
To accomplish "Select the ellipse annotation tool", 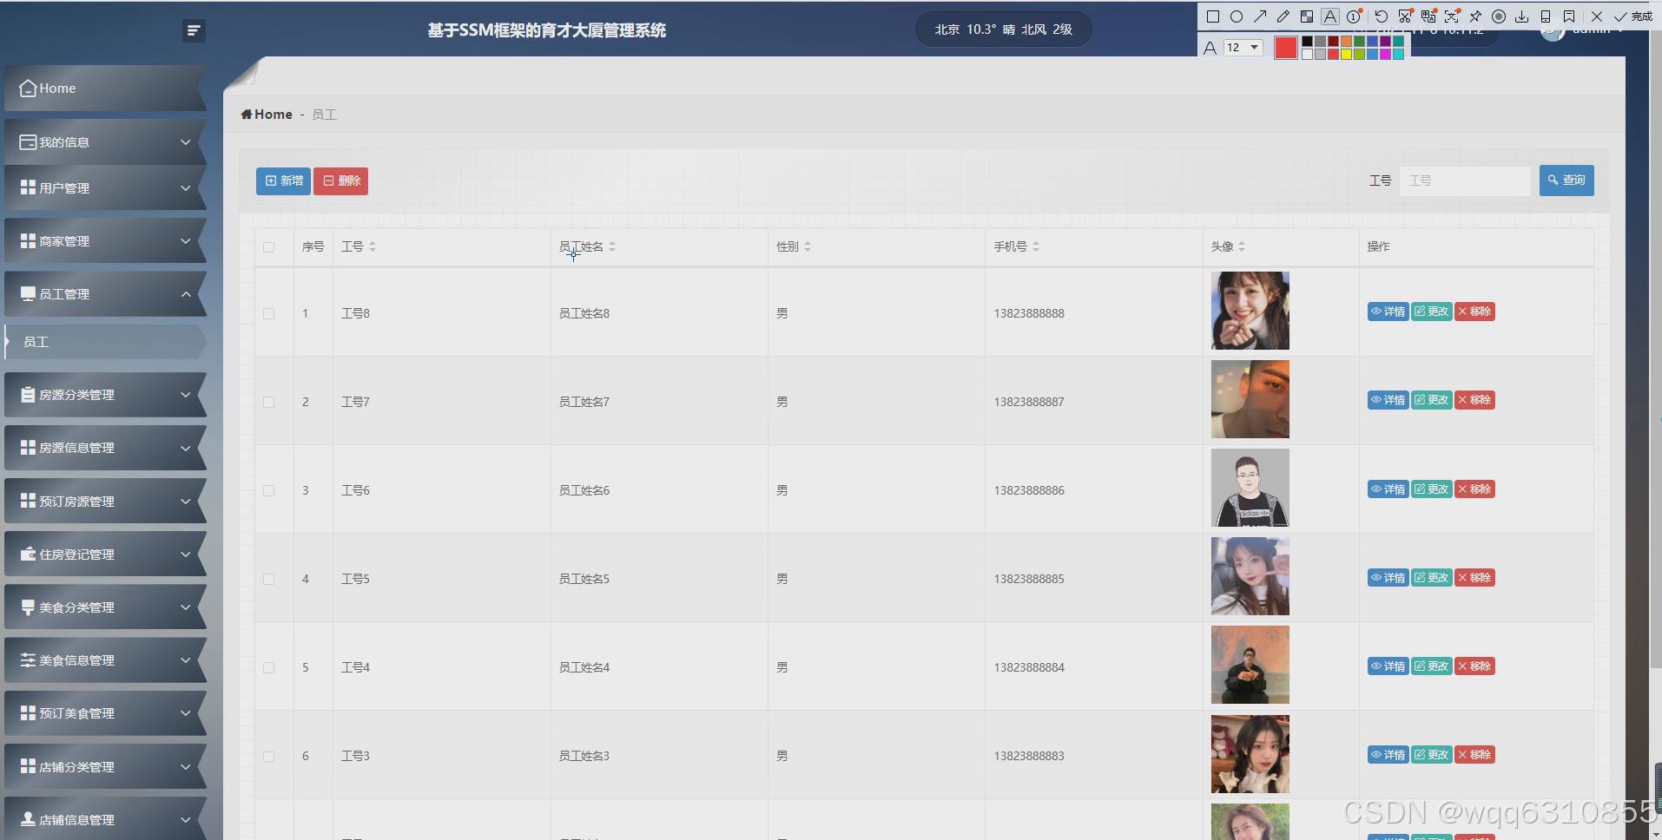I will click(x=1237, y=16).
